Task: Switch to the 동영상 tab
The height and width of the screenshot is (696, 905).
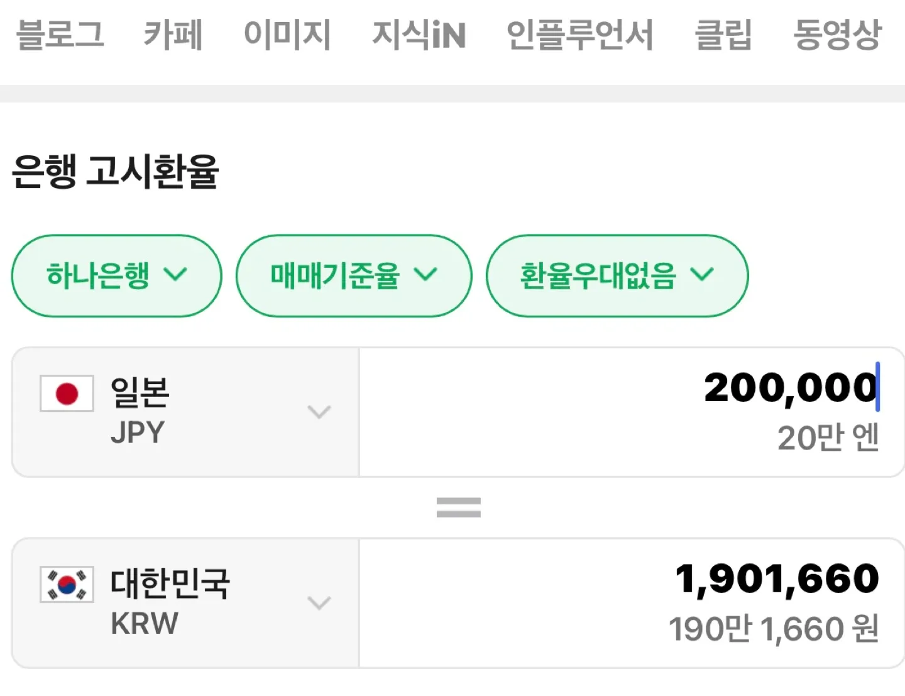Action: coord(837,35)
